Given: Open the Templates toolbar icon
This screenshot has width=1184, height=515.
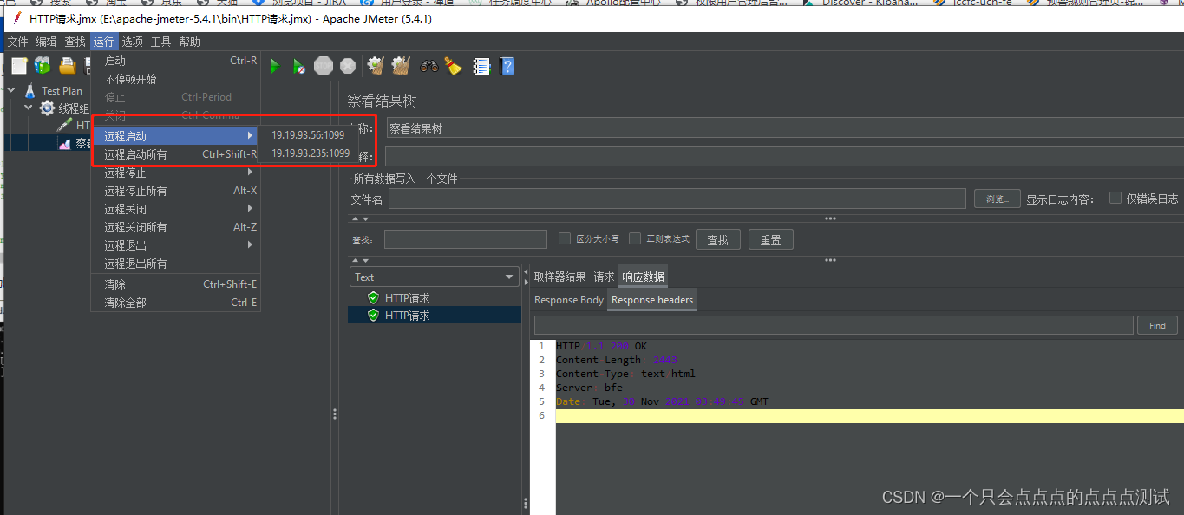Looking at the screenshot, I should 43,66.
